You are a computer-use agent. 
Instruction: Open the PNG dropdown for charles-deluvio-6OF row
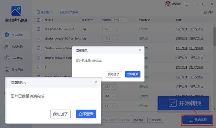click(x=109, y=39)
